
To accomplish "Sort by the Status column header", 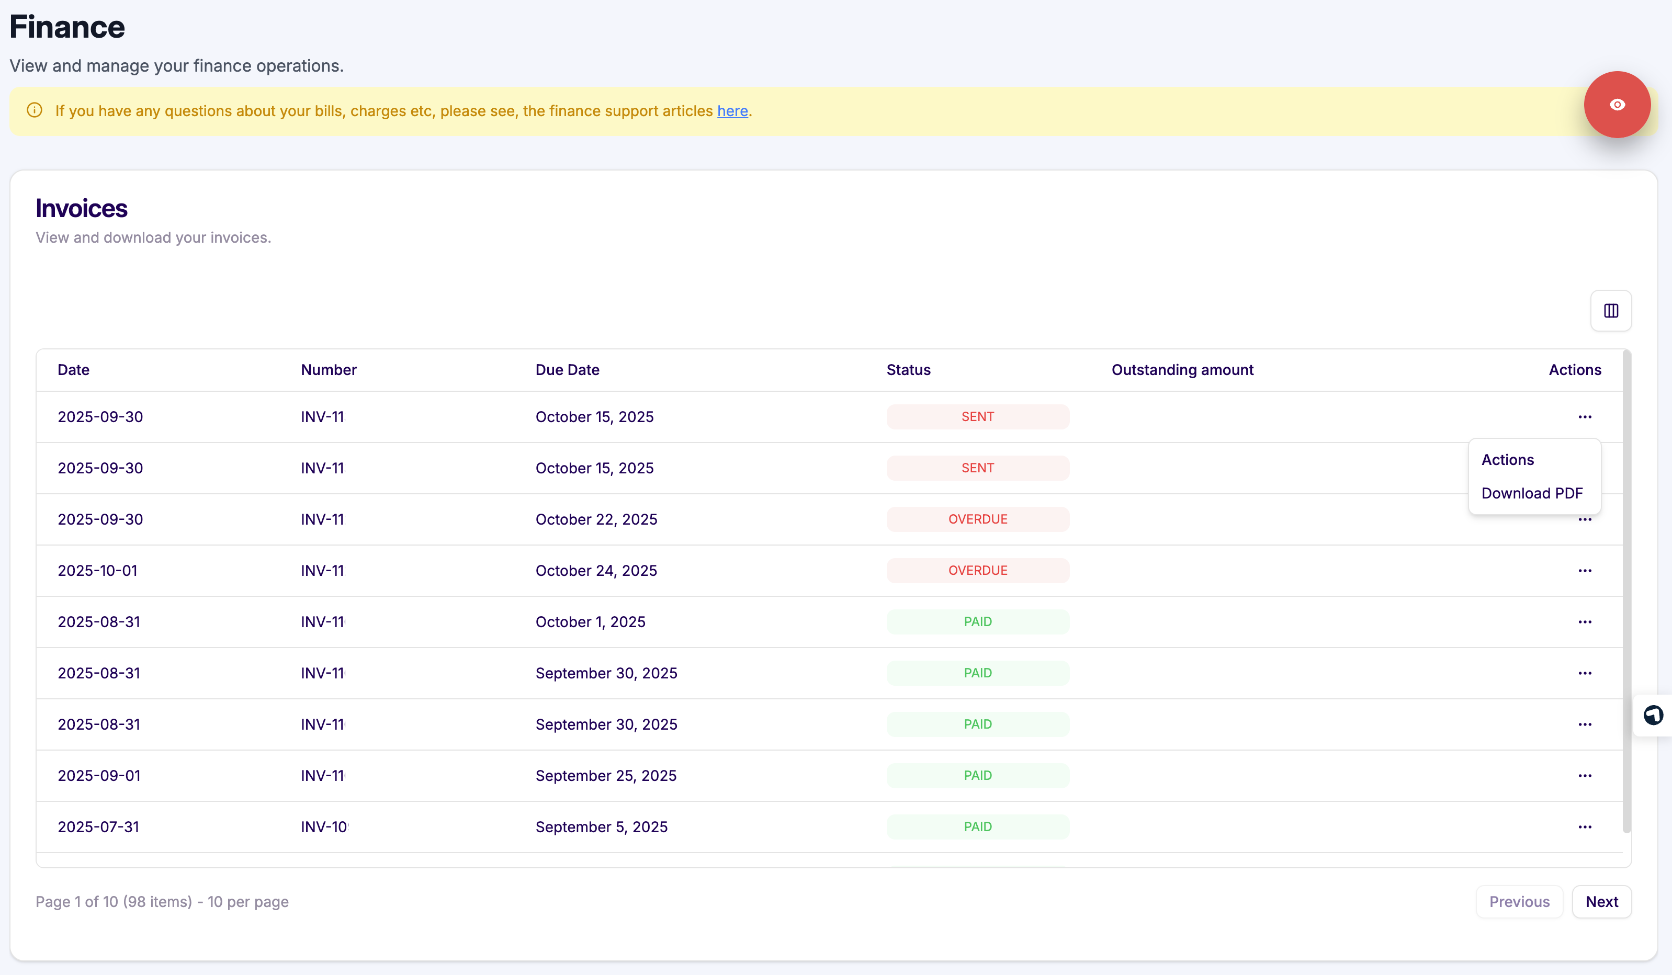I will [x=908, y=369].
